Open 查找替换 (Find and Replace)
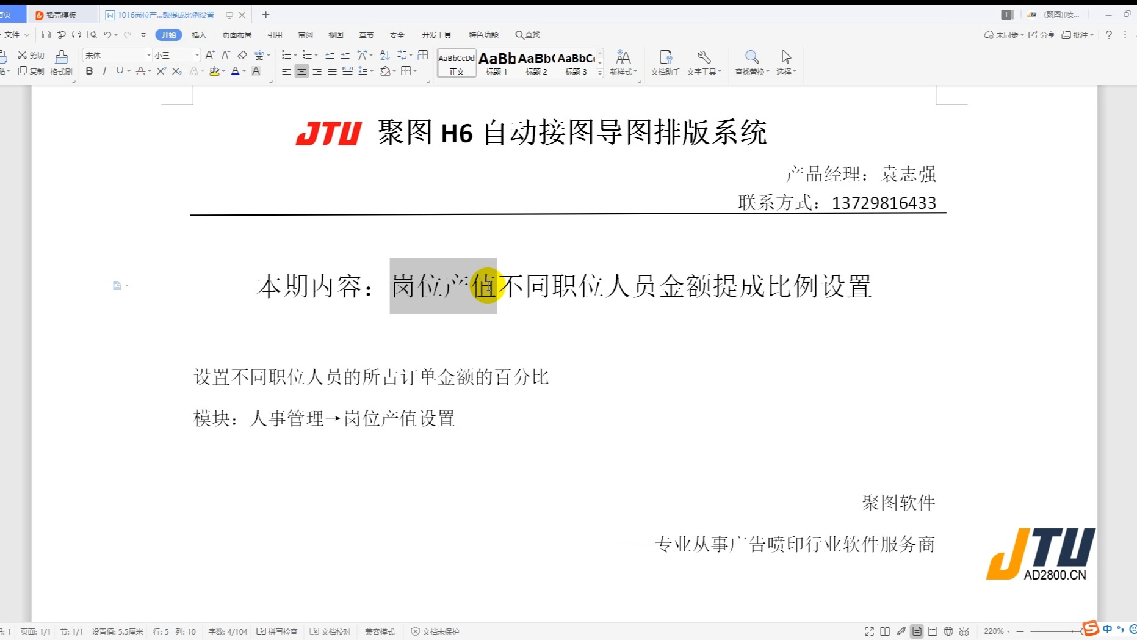1137x640 pixels. [752, 63]
